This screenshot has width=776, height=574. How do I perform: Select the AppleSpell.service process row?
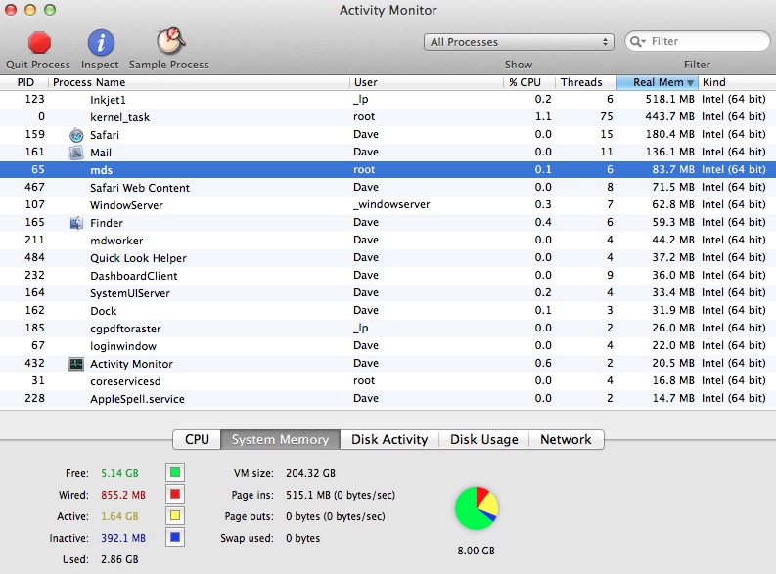click(x=388, y=399)
